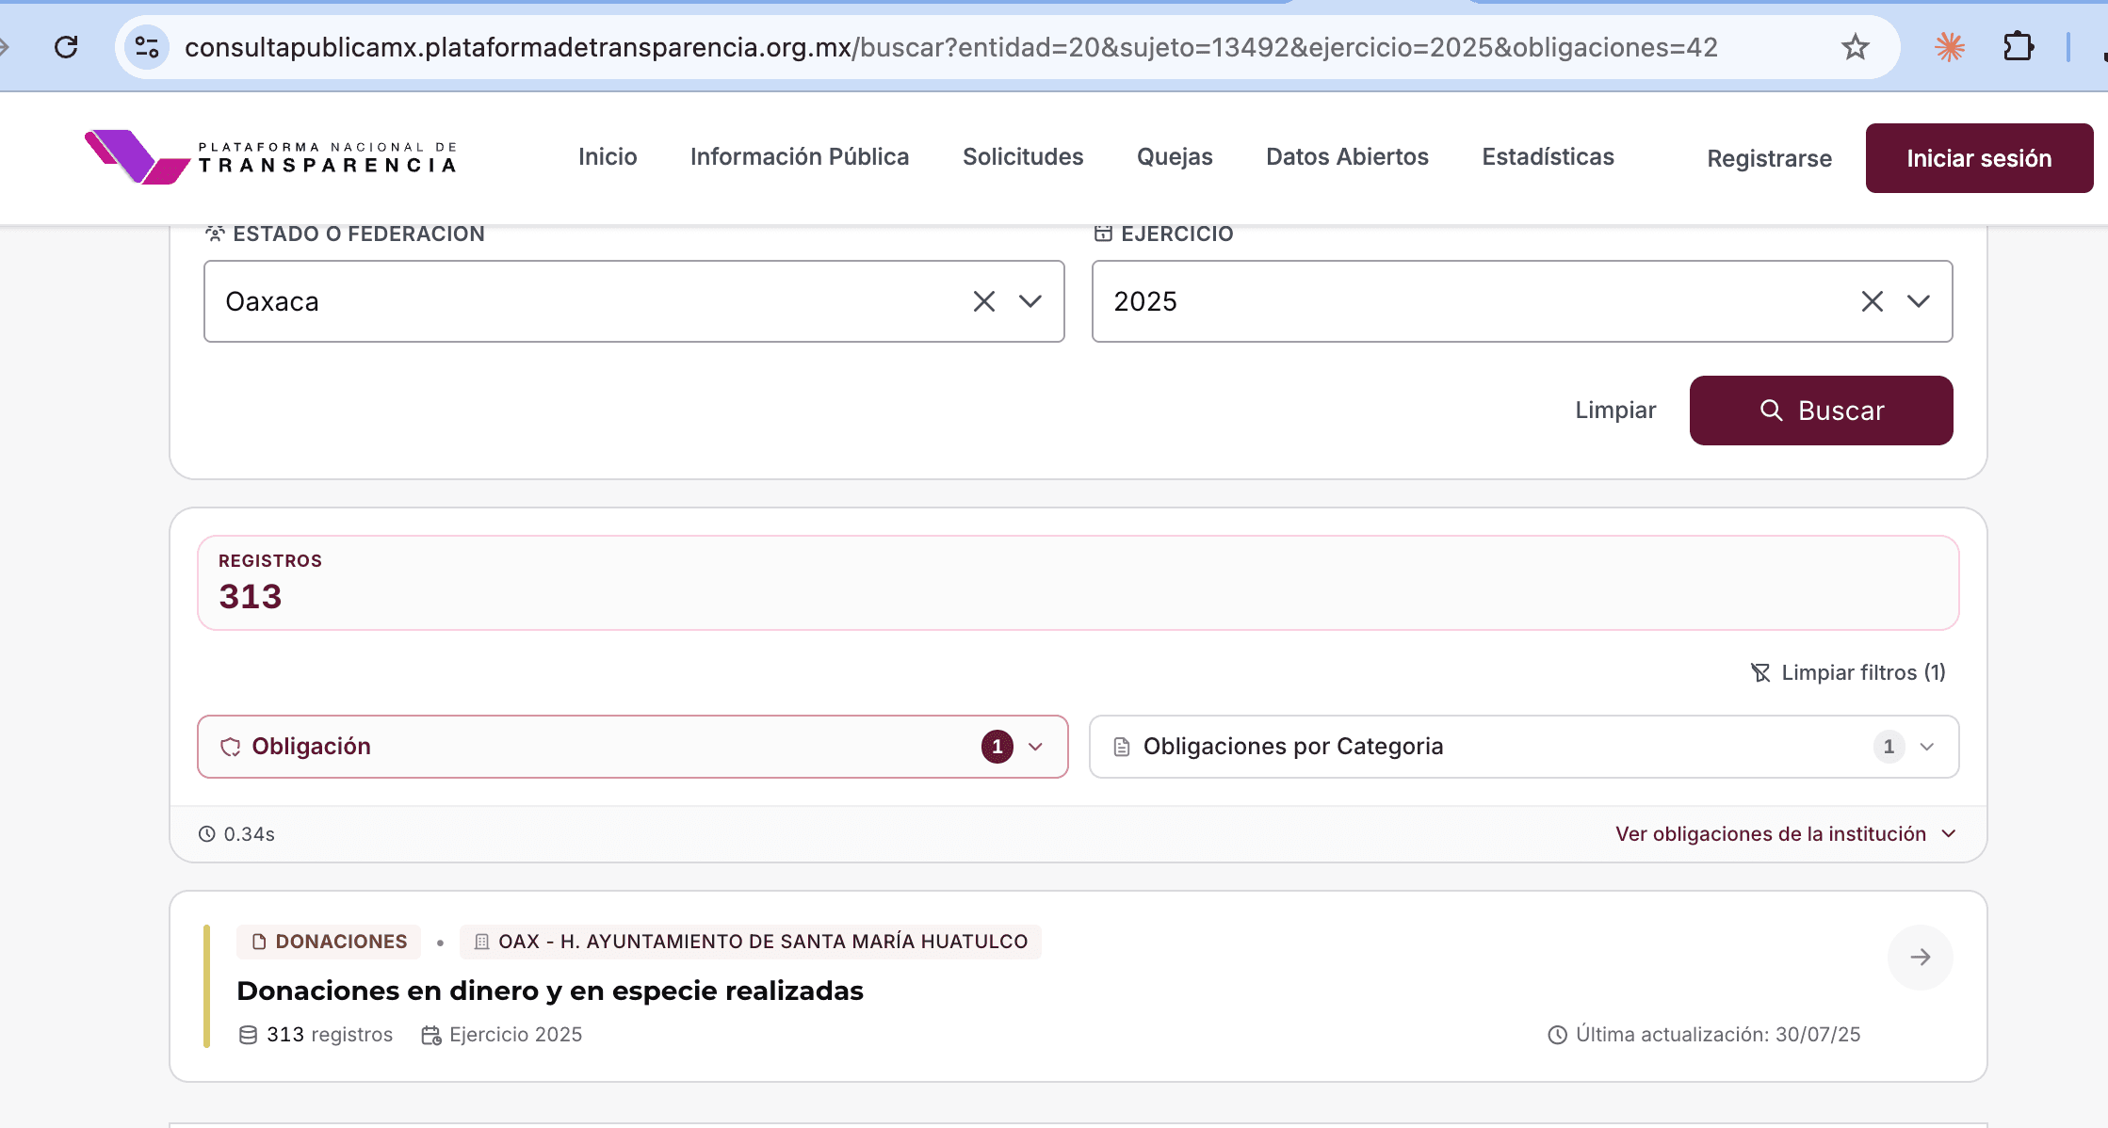This screenshot has height=1128, width=2108.
Task: Reload the page with the refresh icon
Action: pos(66,47)
